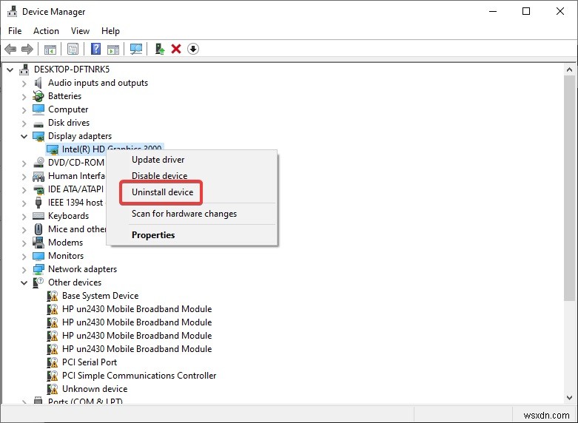Viewport: 578px width, 423px height.
Task: Minimize the Device Manager window
Action: click(493, 11)
